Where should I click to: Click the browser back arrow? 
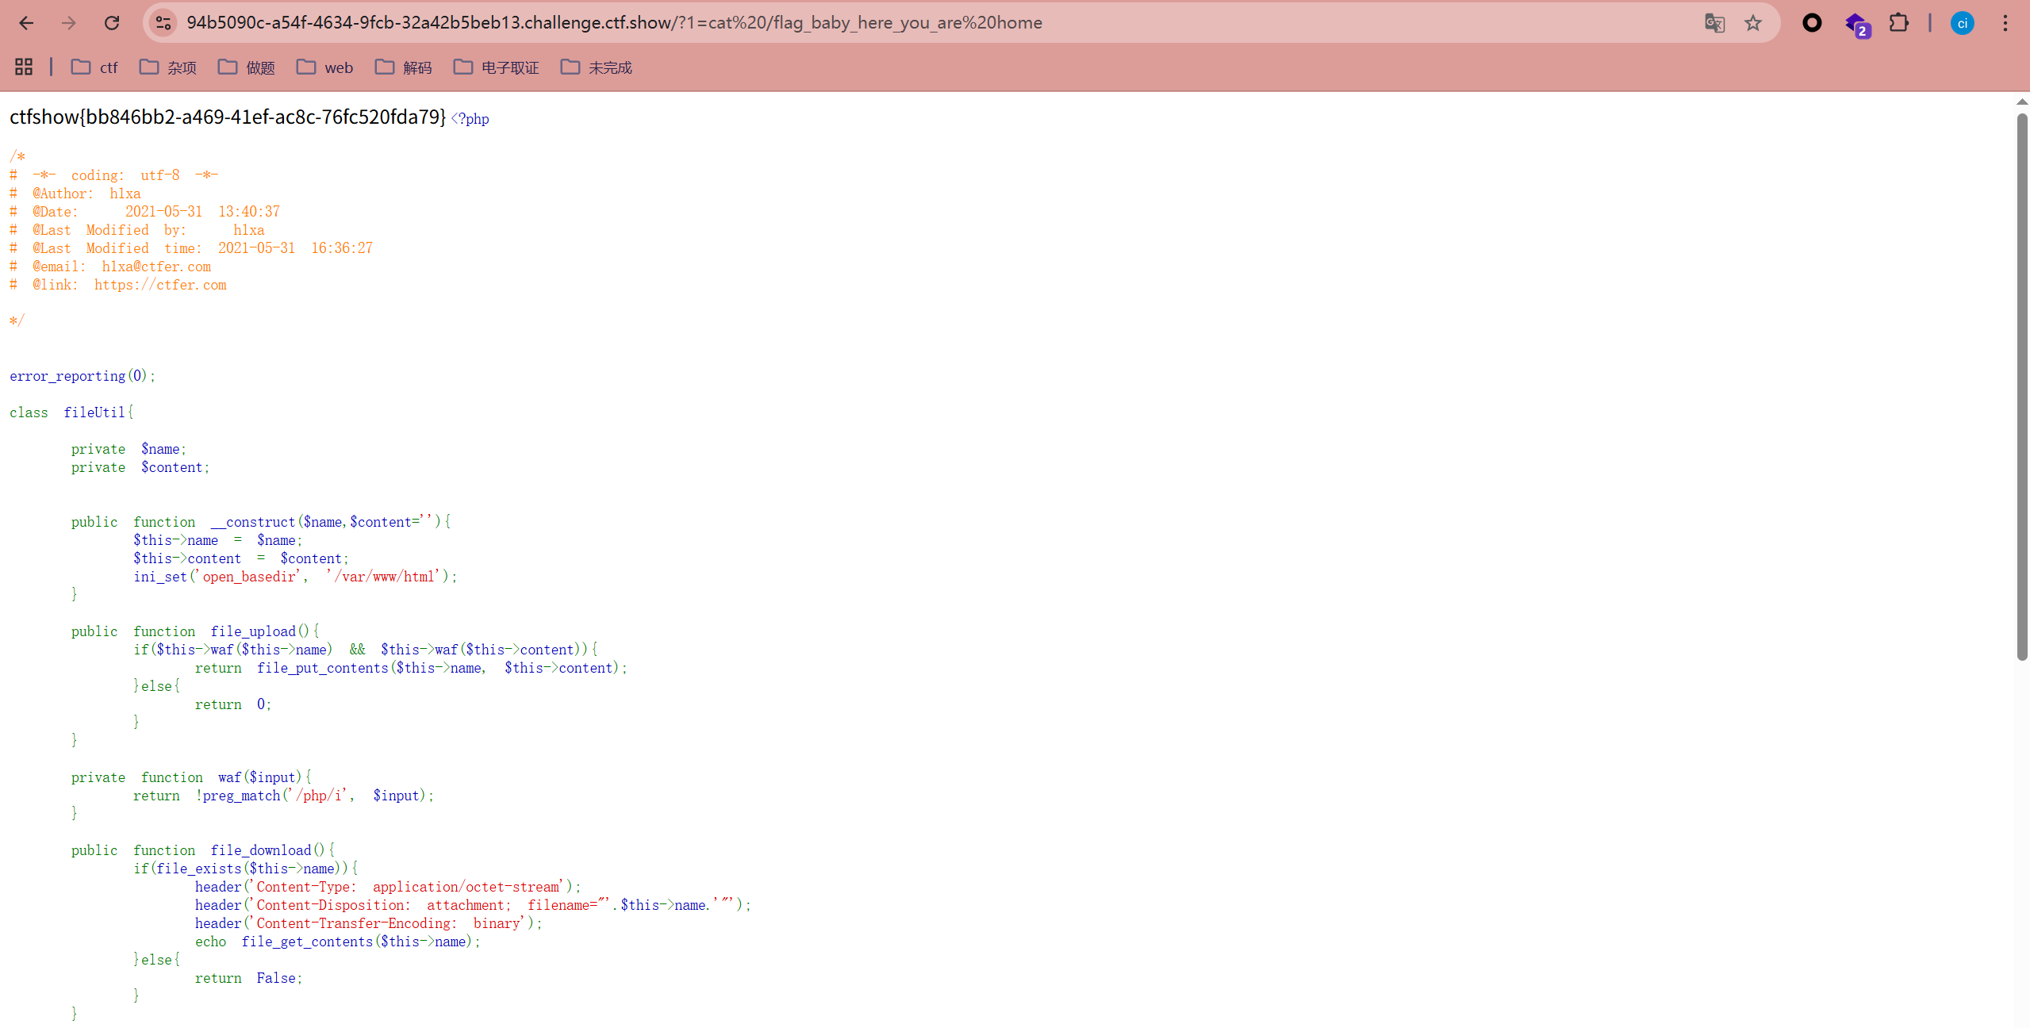click(26, 23)
